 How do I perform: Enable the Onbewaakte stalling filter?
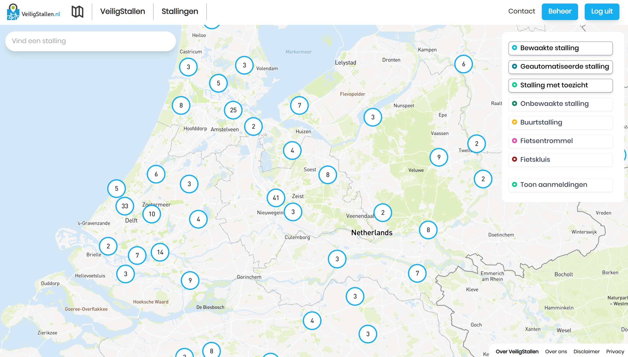pos(560,104)
